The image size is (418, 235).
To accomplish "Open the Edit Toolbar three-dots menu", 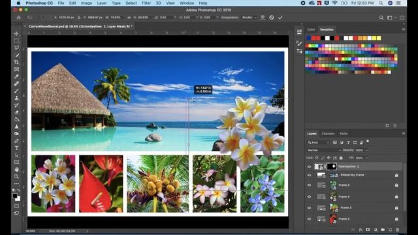I will pos(16,183).
